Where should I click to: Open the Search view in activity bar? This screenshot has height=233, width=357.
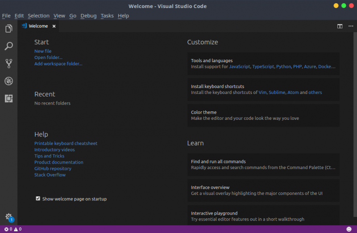(8, 46)
